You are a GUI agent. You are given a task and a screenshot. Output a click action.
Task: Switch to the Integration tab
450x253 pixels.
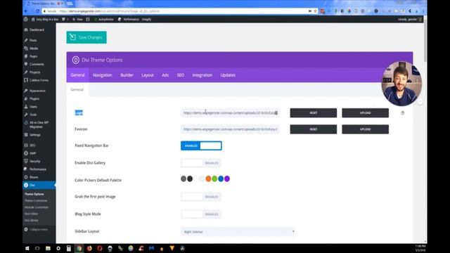(x=202, y=75)
